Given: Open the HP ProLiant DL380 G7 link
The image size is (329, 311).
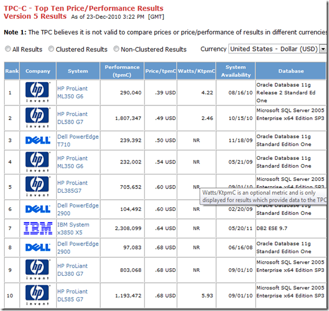Looking at the screenshot, I should tap(73, 270).
